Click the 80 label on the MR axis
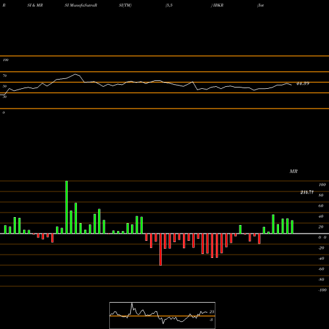The image size is (329, 329). 321,195
